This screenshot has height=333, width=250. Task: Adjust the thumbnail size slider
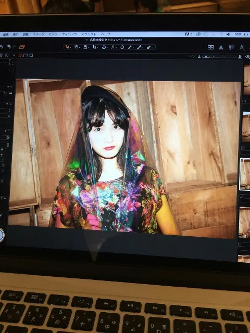pos(219,57)
